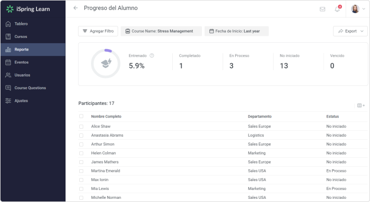Open James Mathers's name

point(105,162)
